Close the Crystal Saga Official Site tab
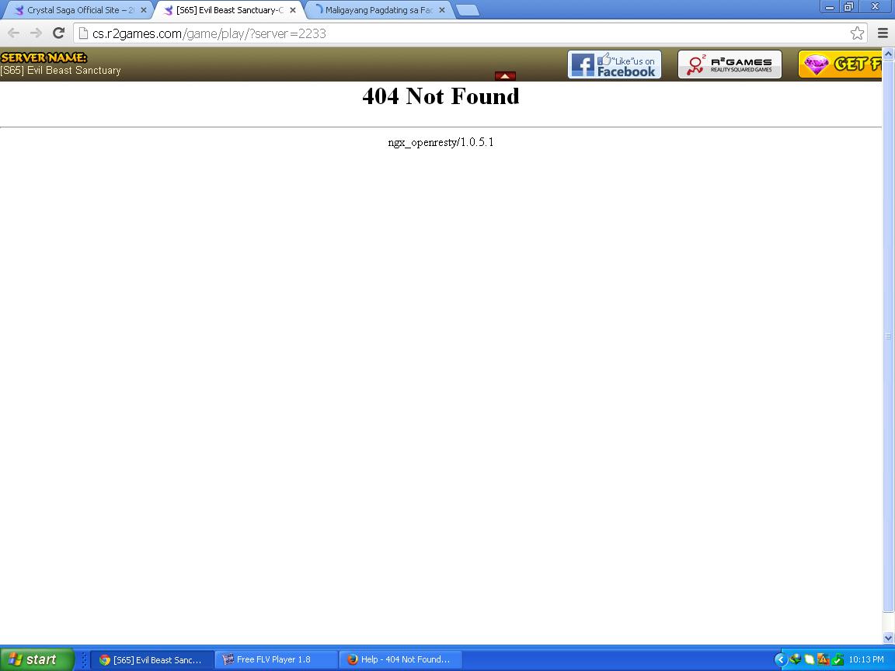 coord(143,10)
